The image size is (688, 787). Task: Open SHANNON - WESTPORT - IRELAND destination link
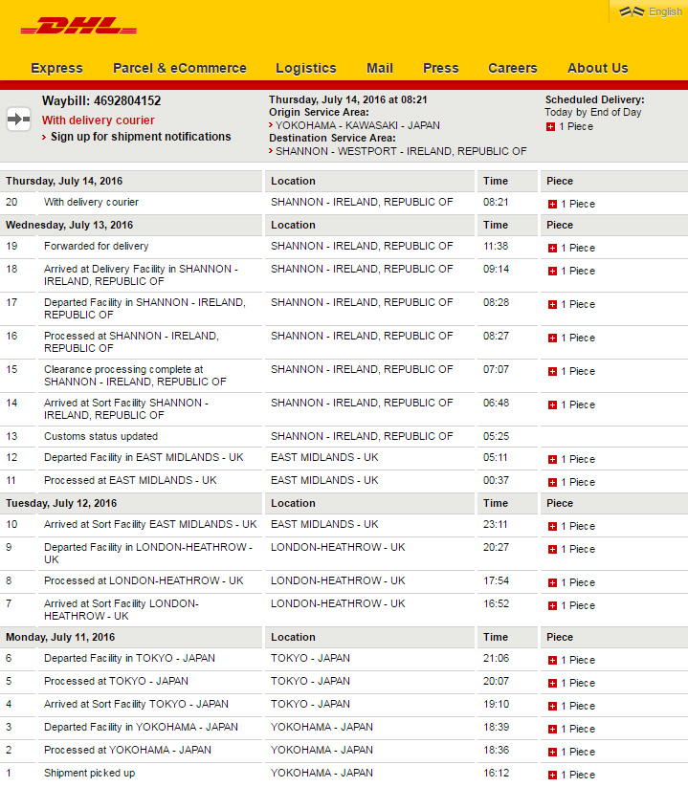401,152
